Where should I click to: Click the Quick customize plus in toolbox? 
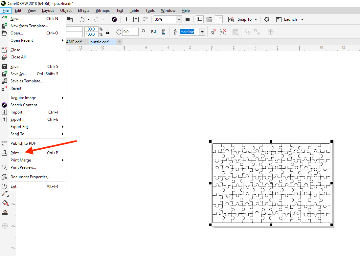[5, 226]
